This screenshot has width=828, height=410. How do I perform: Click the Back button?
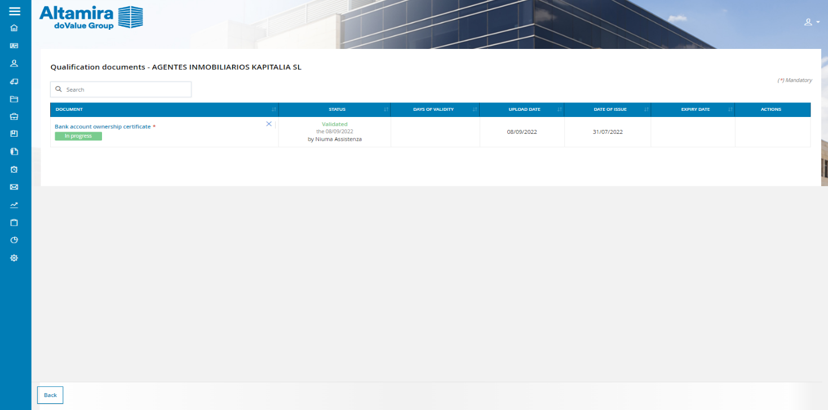coord(50,395)
